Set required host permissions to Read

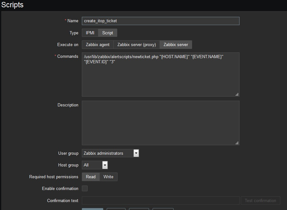click(91, 177)
